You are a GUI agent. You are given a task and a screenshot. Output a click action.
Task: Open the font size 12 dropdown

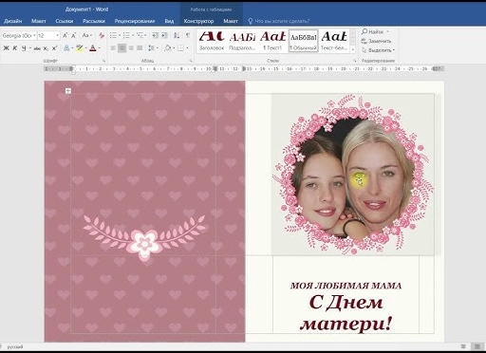57,35
